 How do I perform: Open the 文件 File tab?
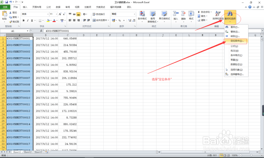click(5, 7)
